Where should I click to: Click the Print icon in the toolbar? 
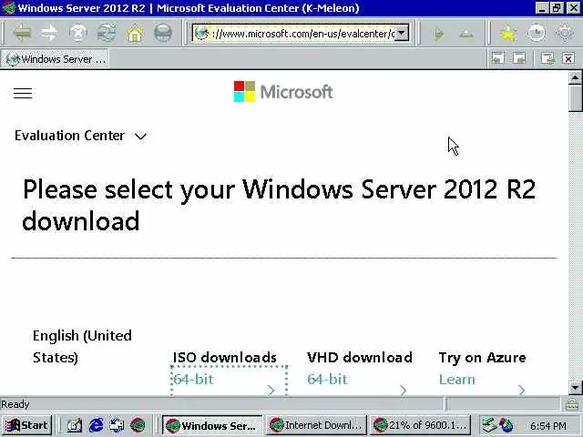click(x=163, y=34)
